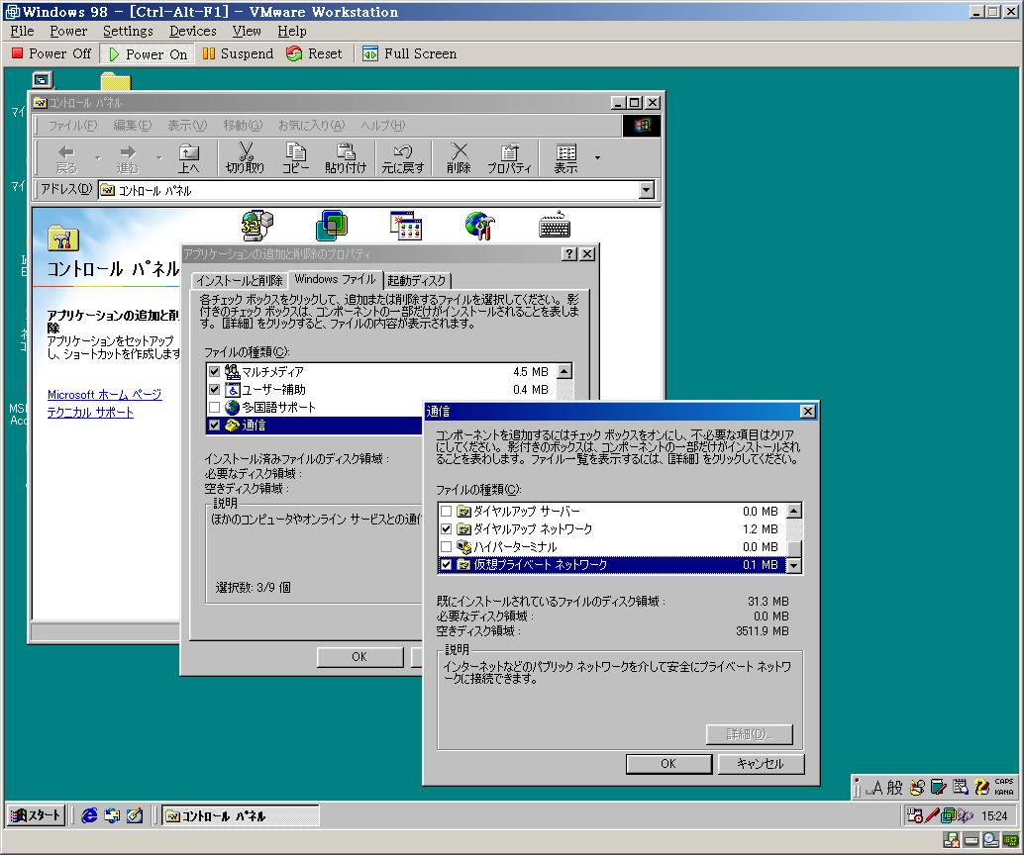Click the Task Scheduler tray icon
Image resolution: width=1024 pixels, height=855 pixels.
click(914, 815)
